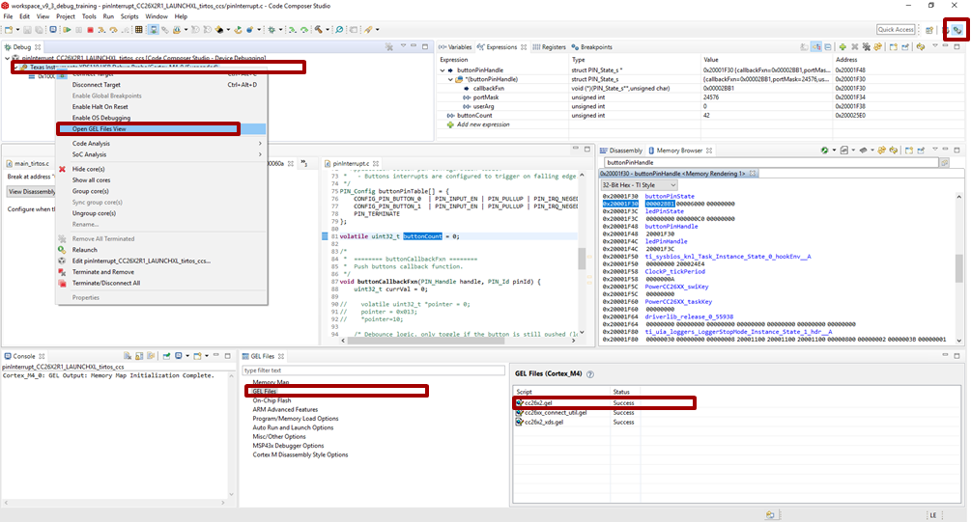
Task: Click the Terminate and Remove menu entry
Action: point(103,272)
